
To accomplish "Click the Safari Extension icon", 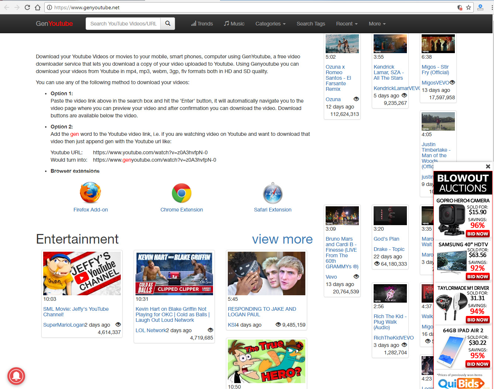I will coord(272,193).
